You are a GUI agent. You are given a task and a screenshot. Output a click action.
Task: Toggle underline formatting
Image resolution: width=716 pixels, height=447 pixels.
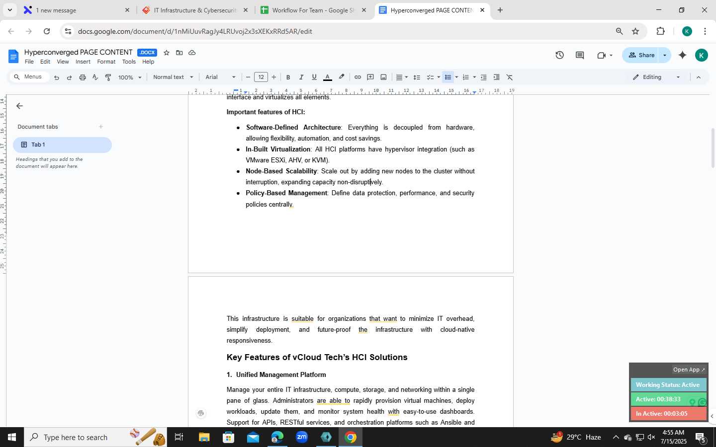click(x=314, y=77)
